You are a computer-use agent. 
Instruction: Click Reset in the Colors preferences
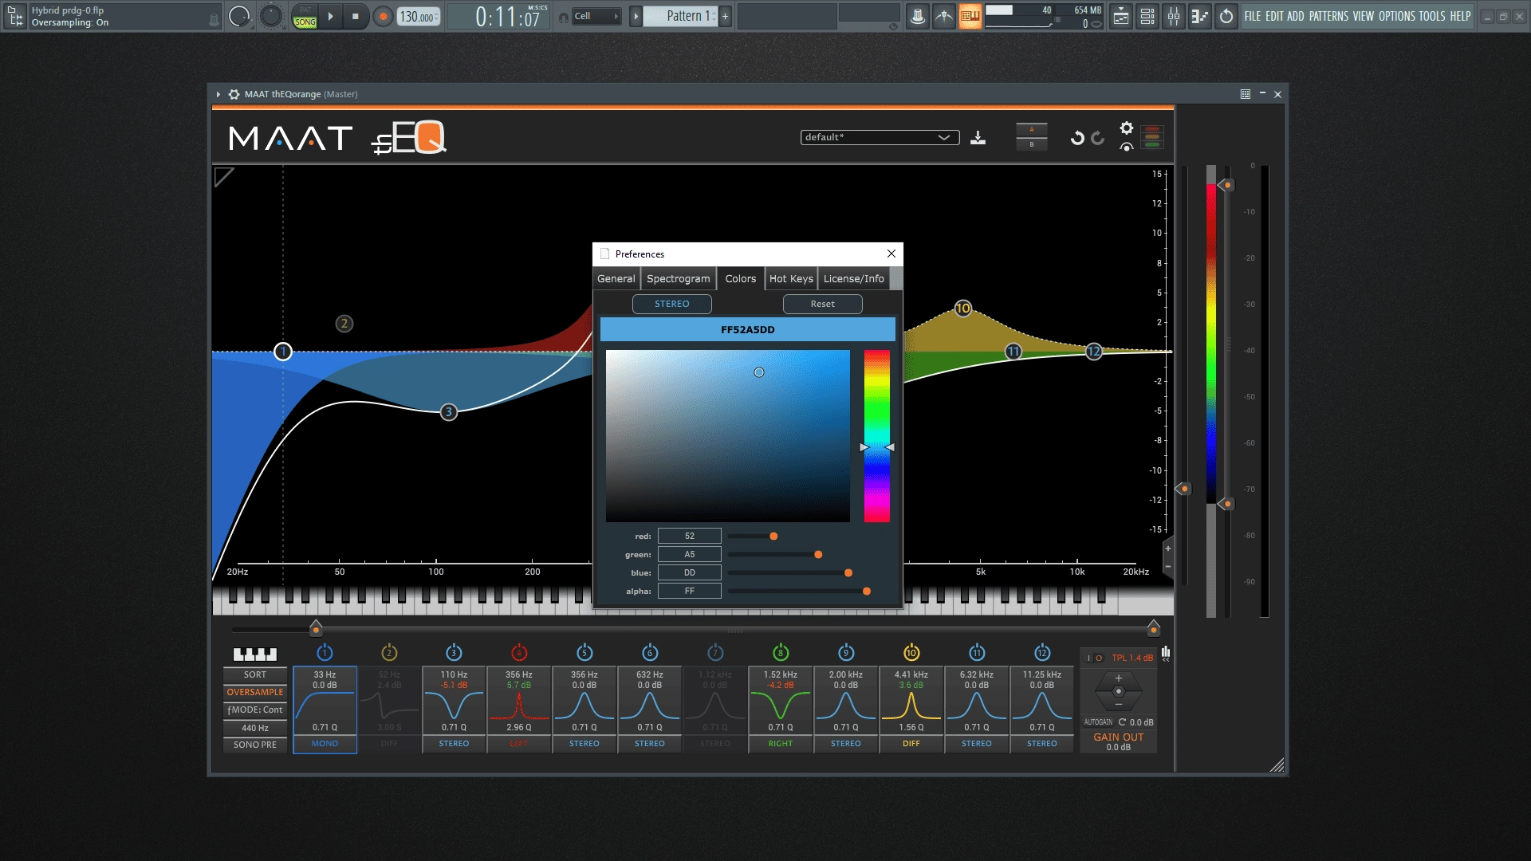pyautogui.click(x=823, y=304)
